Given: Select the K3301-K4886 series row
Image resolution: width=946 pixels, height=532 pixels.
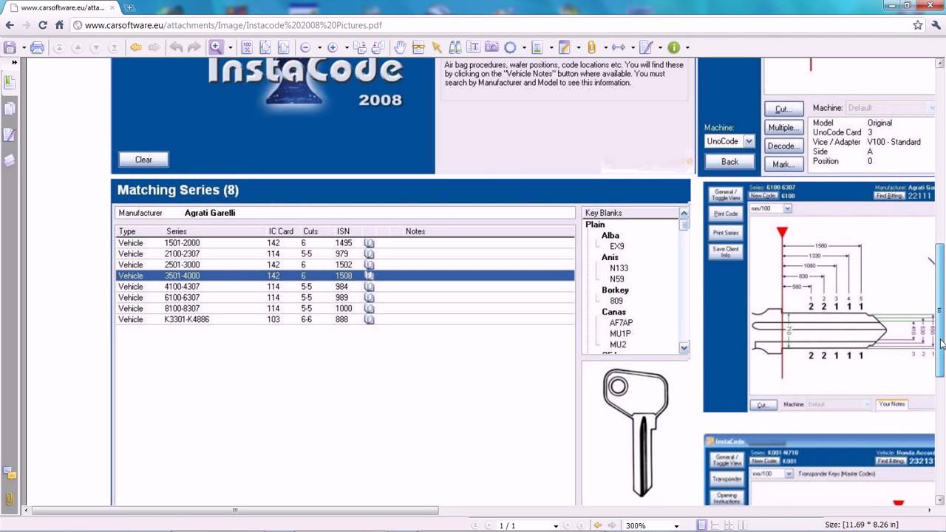Looking at the screenshot, I should point(346,320).
